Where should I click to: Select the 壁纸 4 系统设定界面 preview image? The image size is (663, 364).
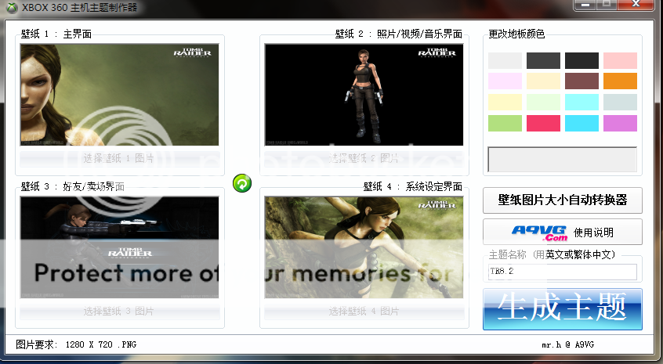click(x=364, y=247)
